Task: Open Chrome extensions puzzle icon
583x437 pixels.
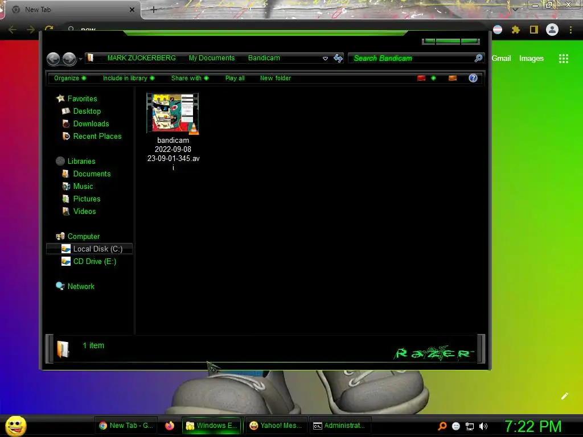Action: 516,30
